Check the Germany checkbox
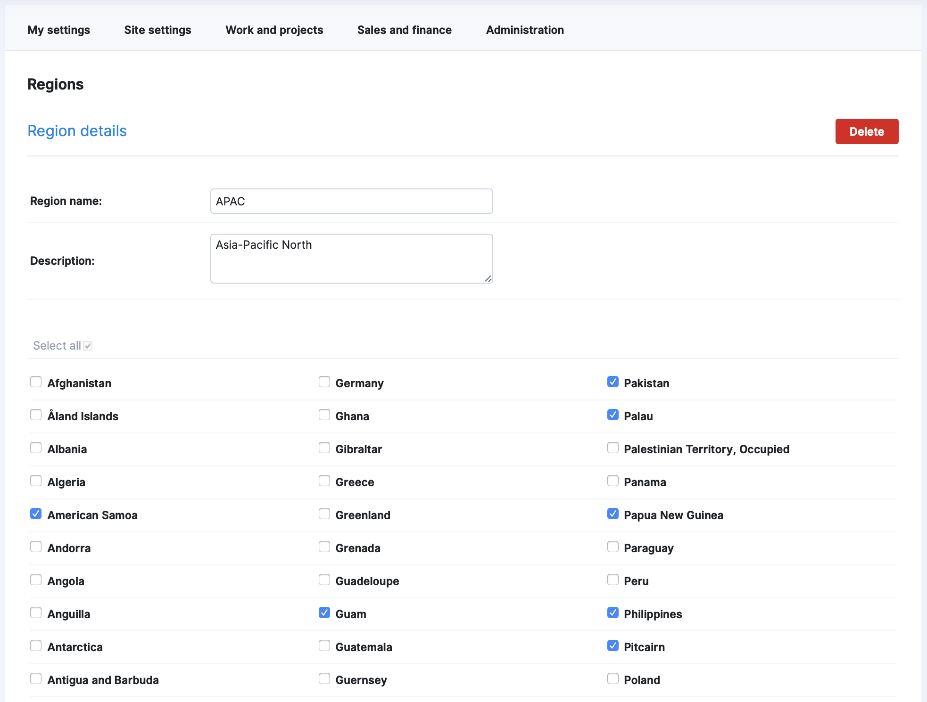Image resolution: width=927 pixels, height=702 pixels. click(x=324, y=382)
